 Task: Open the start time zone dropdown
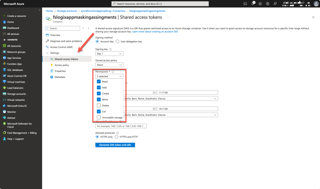171,99
